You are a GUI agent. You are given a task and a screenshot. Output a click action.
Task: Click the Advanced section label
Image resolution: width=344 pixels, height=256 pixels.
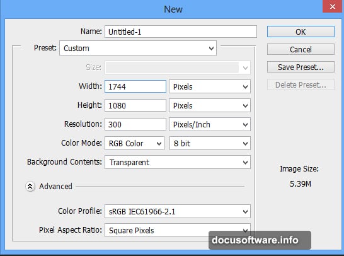click(55, 187)
